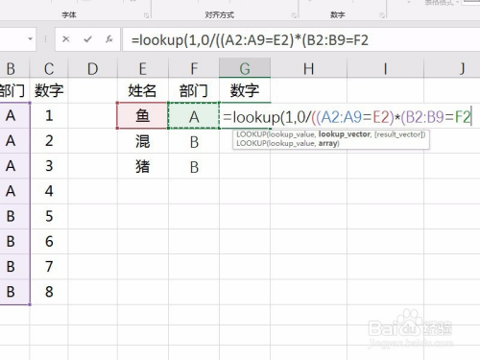Select column D header
The height and width of the screenshot is (360, 480).
[92, 68]
